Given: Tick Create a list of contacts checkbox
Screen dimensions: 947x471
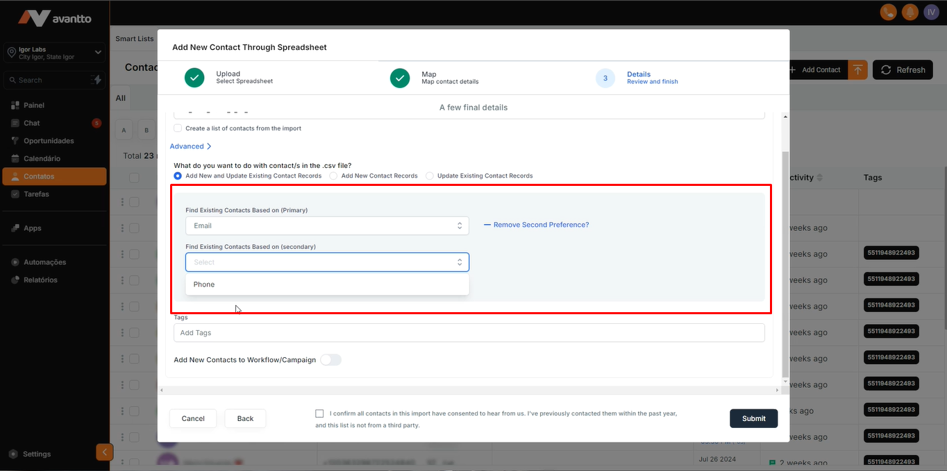Looking at the screenshot, I should click(x=178, y=128).
